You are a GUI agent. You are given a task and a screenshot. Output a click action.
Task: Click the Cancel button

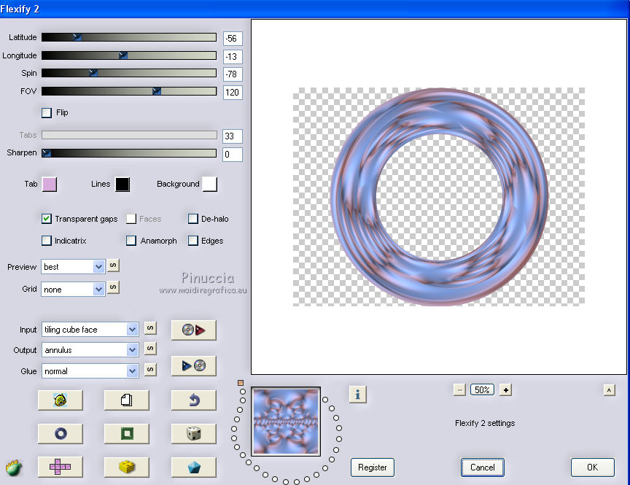coord(483,467)
